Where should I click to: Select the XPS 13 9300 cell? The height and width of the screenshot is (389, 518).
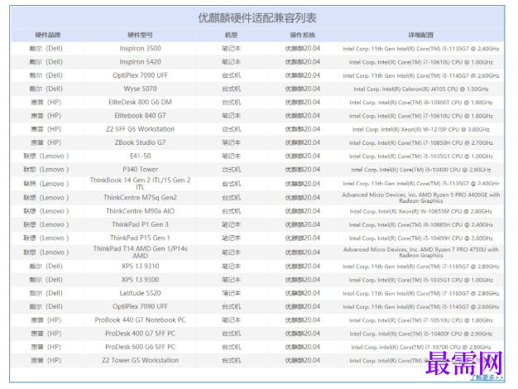point(140,280)
